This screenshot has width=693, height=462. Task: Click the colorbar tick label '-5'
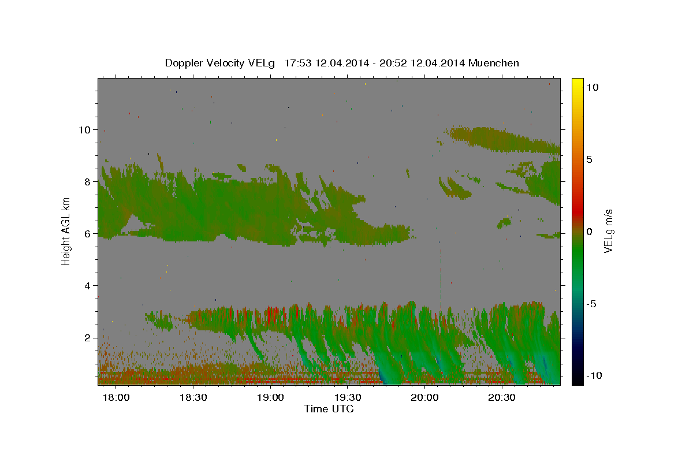click(x=592, y=304)
